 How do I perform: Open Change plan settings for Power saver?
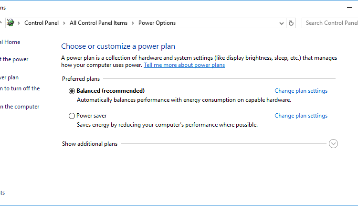[x=301, y=116]
